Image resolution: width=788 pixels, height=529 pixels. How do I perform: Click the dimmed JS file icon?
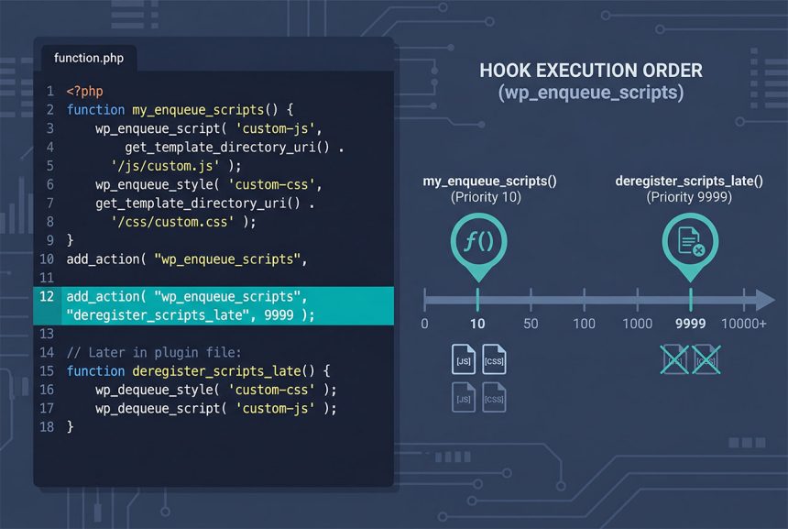click(464, 397)
